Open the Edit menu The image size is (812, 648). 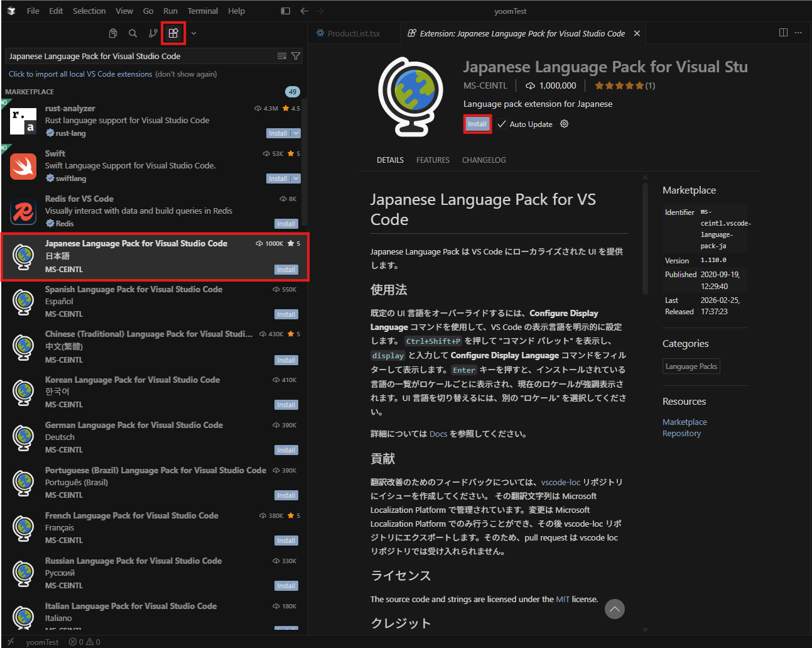pyautogui.click(x=56, y=11)
